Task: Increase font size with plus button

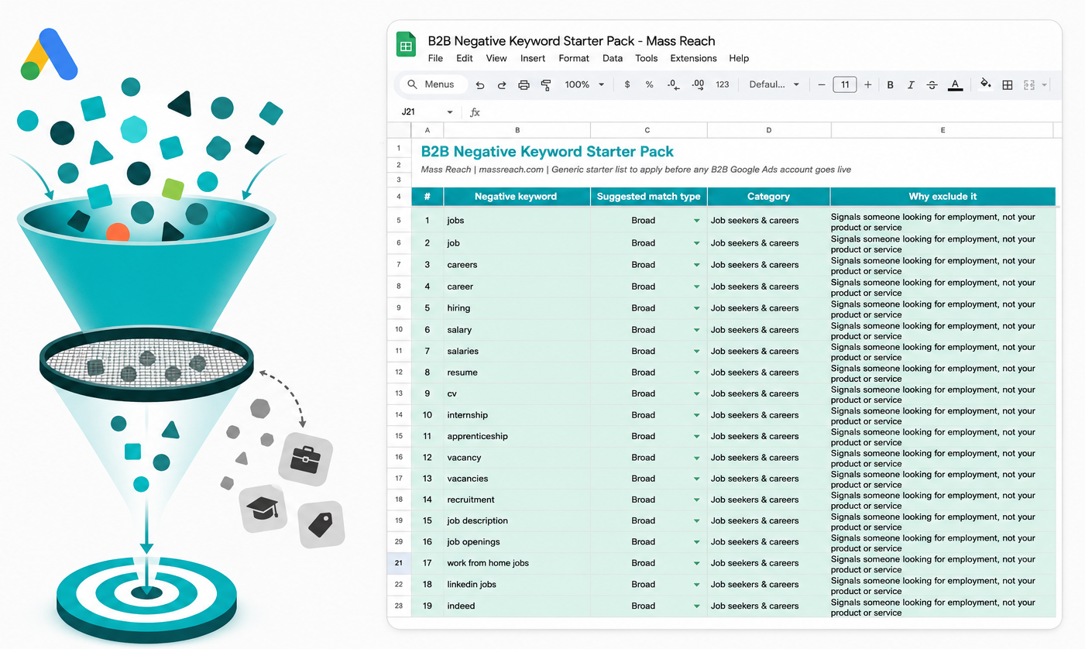Action: 868,84
